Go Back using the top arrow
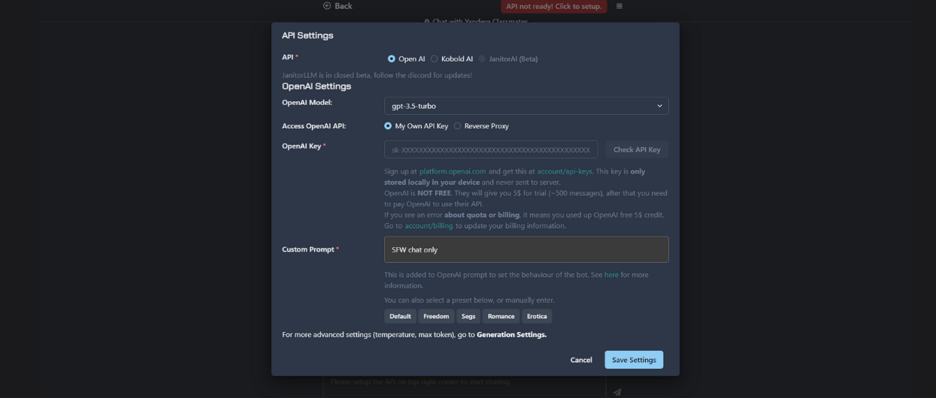Screen dimensions: 936x398 click(x=338, y=6)
